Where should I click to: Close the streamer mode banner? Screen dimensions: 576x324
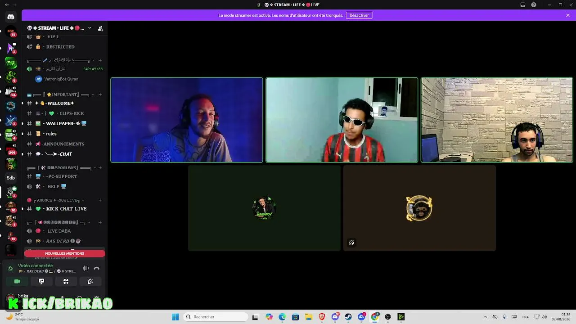point(568,15)
